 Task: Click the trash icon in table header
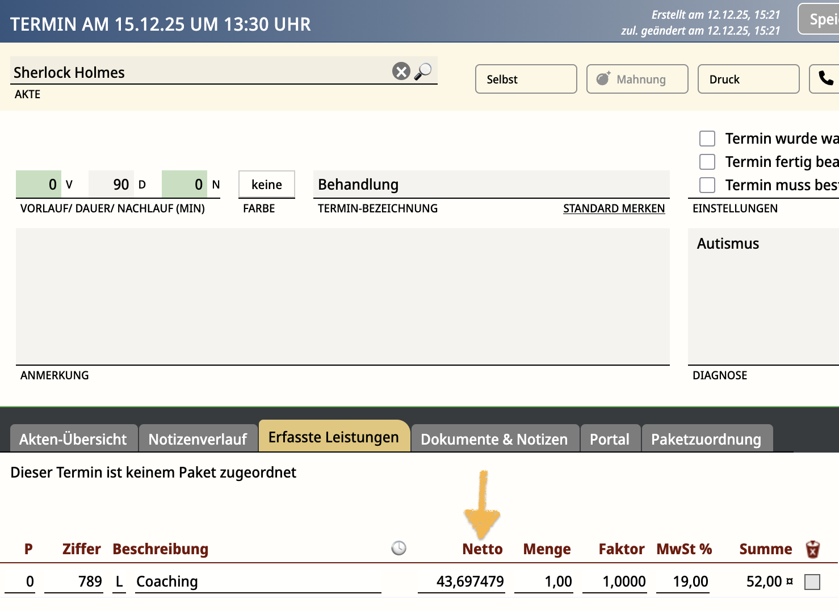coord(812,549)
